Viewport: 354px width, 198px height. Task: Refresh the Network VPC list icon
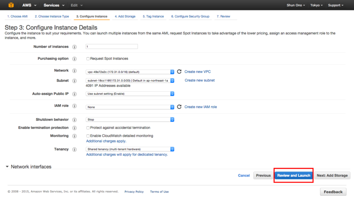pos(179,72)
